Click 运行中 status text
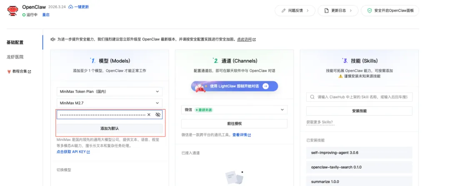The height and width of the screenshot is (186, 450). pos(32,15)
